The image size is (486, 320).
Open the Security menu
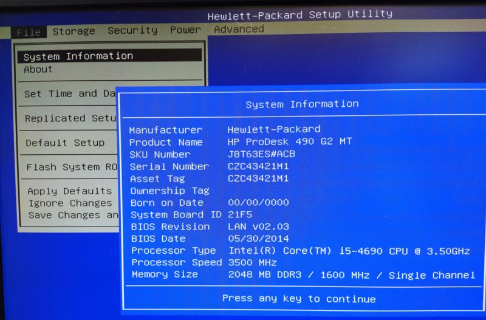tap(132, 30)
